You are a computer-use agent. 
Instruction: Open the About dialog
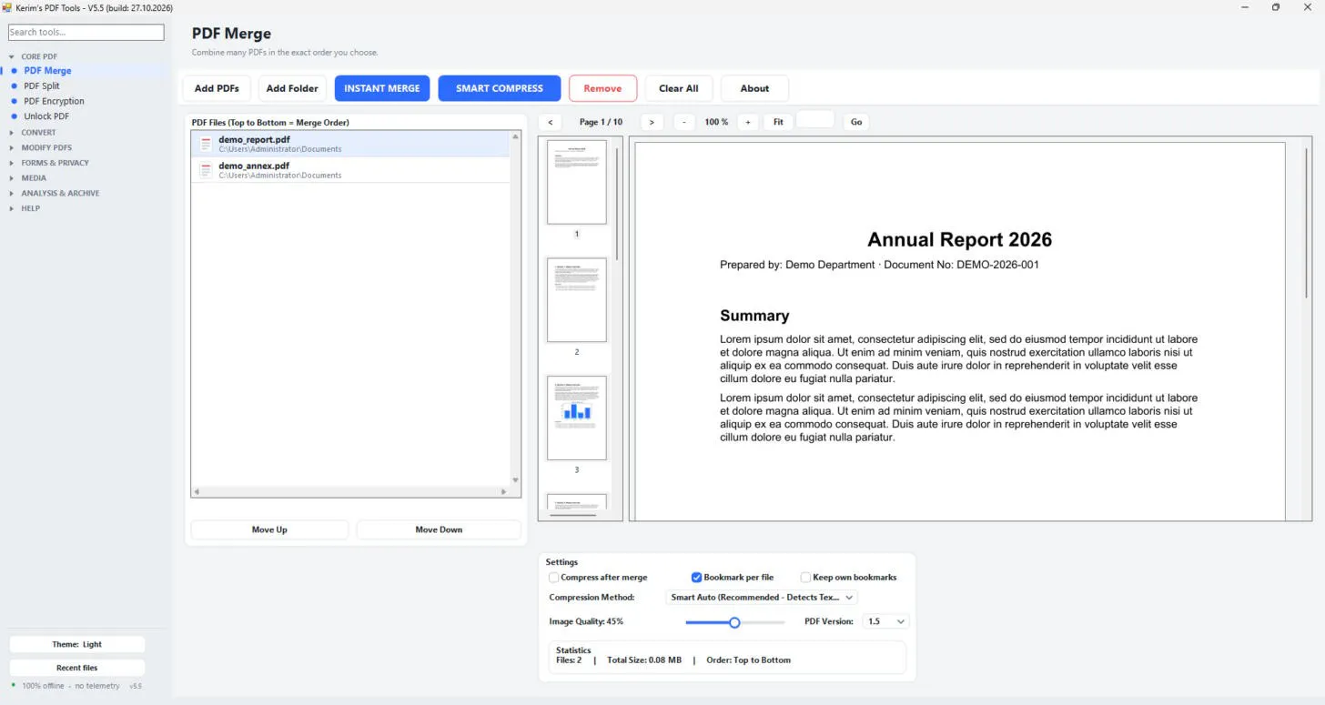click(754, 88)
